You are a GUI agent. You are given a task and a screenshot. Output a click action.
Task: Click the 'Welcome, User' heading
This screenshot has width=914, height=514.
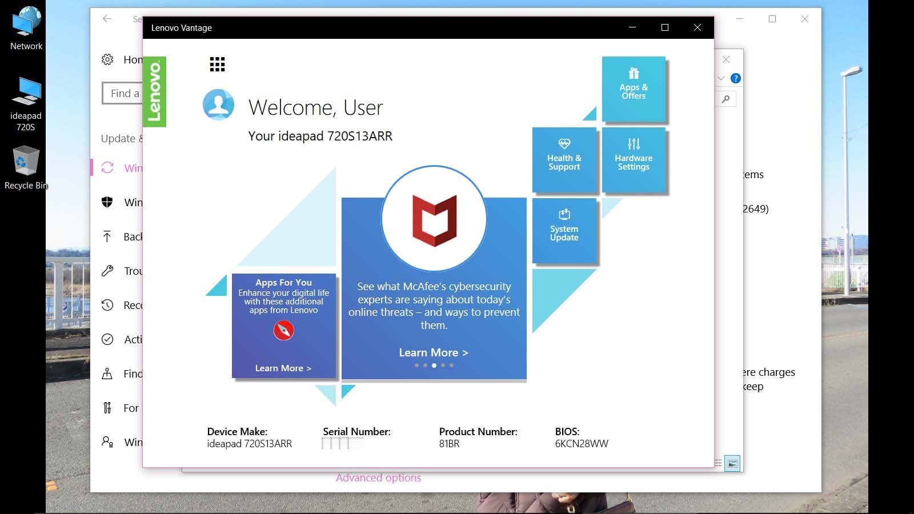point(315,107)
